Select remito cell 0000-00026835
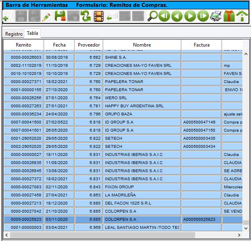251x241 pixels. click(x=24, y=163)
